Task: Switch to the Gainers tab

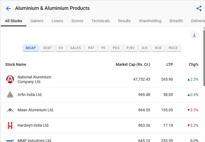Action: coord(37,21)
